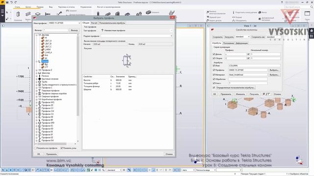Image resolution: width=314 pixels, height=176 pixels.
Task: Expand the Профили C tree node
Action: (37, 88)
